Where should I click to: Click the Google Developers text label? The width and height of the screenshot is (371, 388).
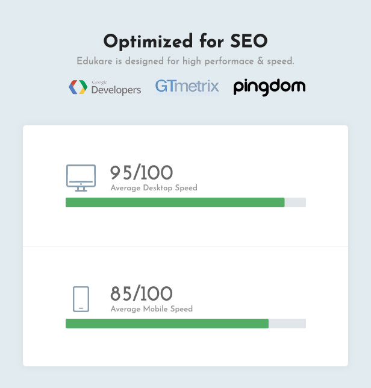tap(116, 90)
